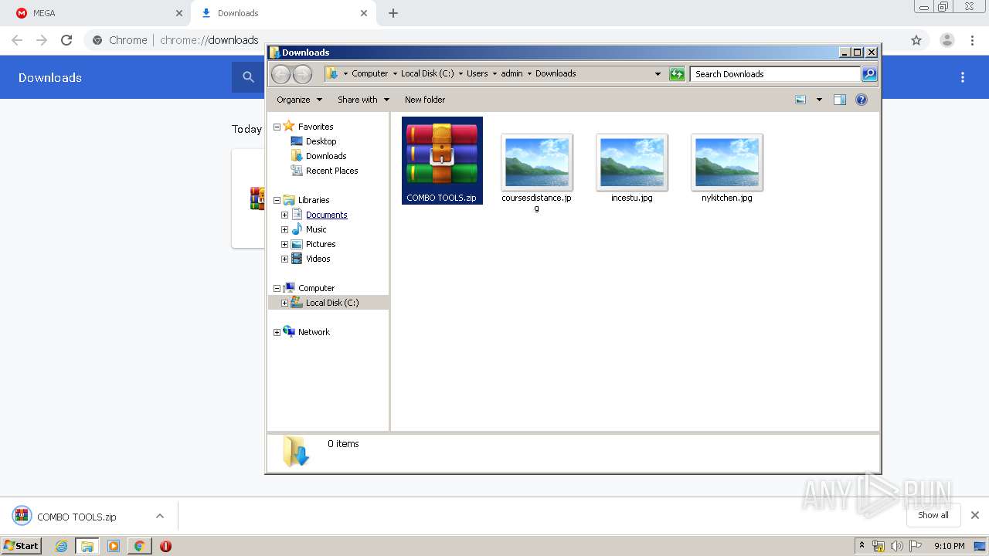Click Local Disk (C:) in the address breadcrumb
989x556 pixels.
click(427, 73)
